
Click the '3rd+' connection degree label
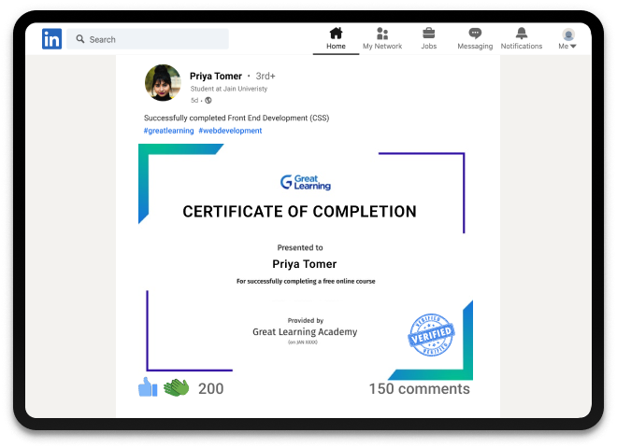pos(265,76)
